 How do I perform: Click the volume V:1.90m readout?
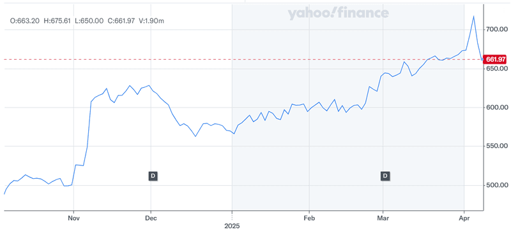pos(151,21)
